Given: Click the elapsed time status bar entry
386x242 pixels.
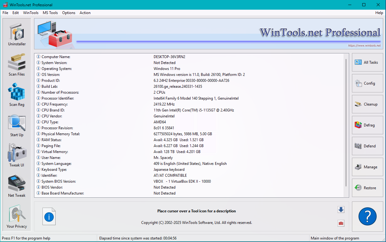Looking at the screenshot, I should click(138, 238).
